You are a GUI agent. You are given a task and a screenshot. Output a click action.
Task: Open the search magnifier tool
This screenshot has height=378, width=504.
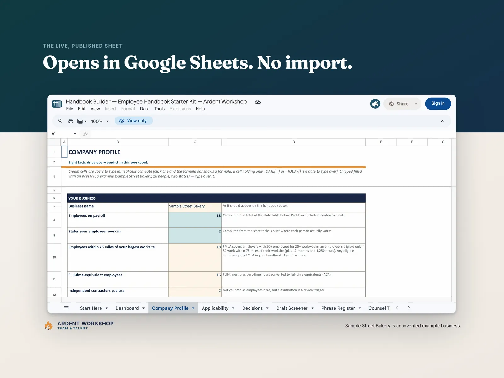pos(60,121)
